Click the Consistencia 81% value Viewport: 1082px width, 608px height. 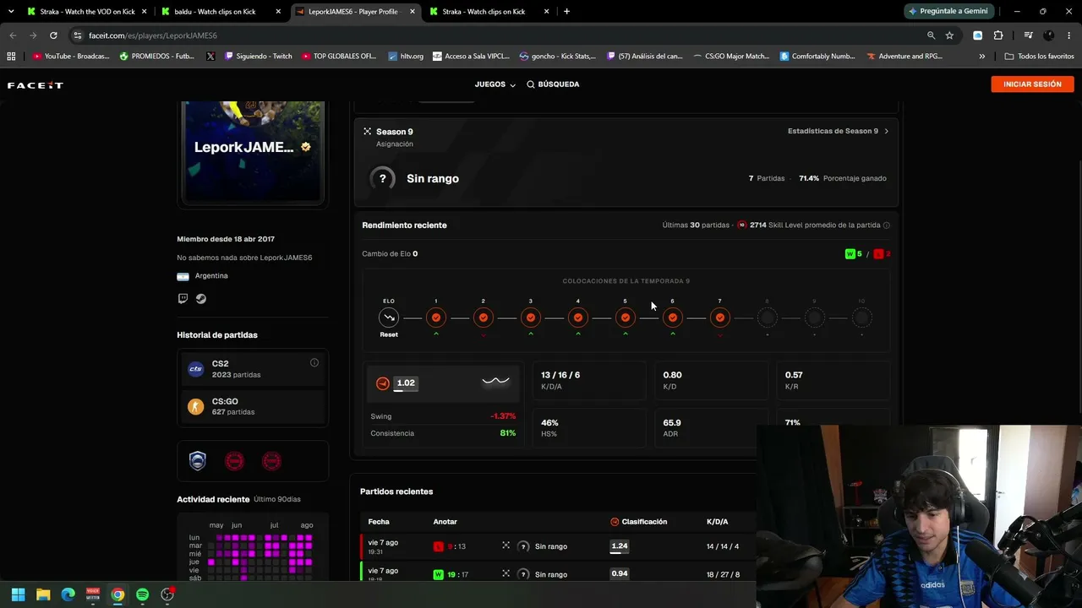(507, 433)
